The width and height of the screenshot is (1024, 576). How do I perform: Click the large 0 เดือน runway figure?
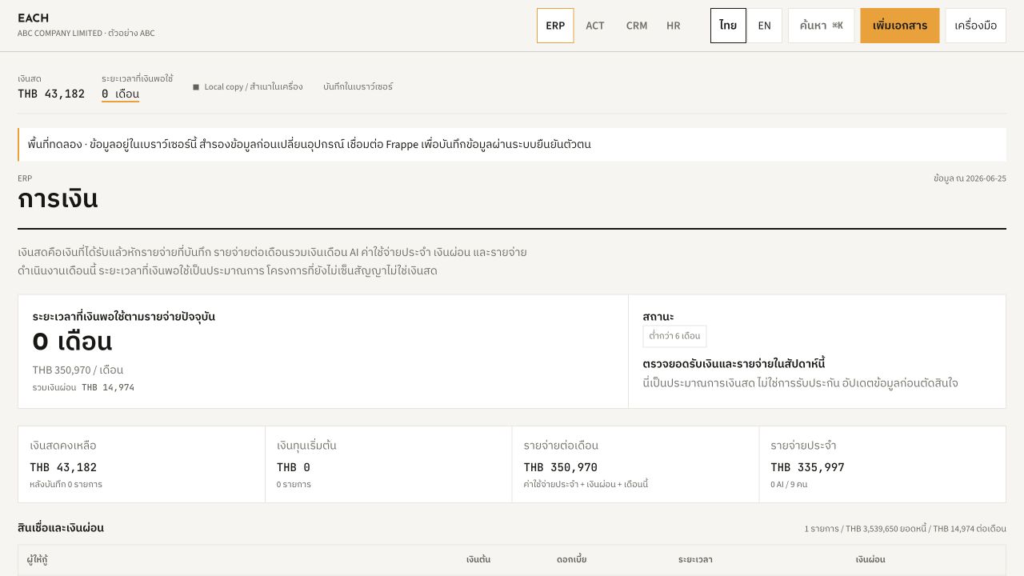(x=72, y=342)
